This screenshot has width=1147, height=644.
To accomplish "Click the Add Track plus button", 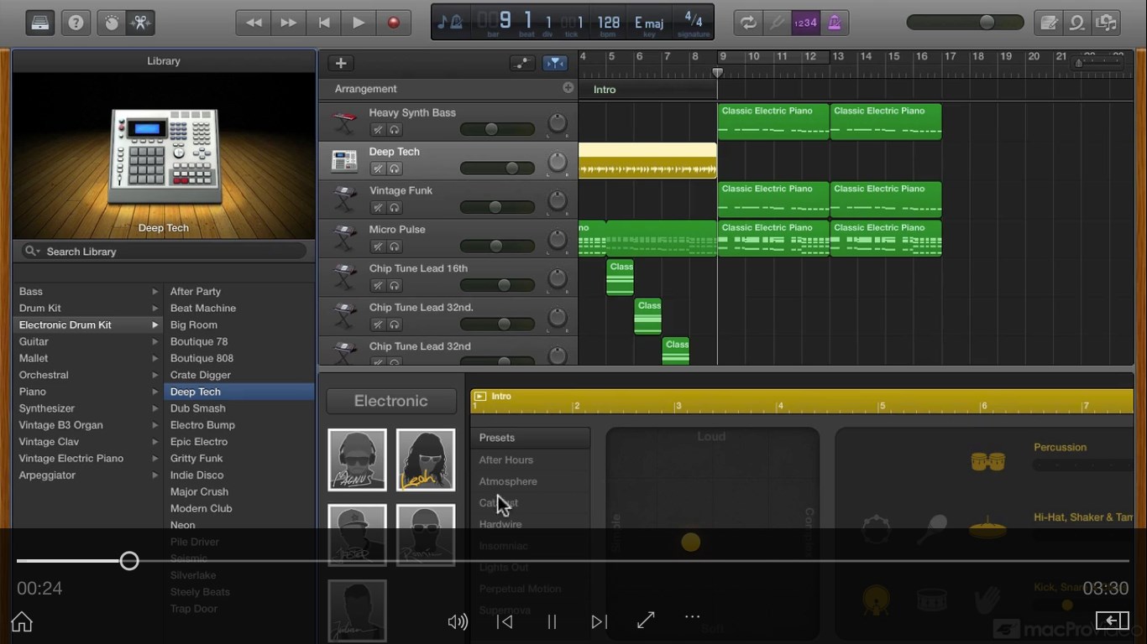I will coord(340,63).
